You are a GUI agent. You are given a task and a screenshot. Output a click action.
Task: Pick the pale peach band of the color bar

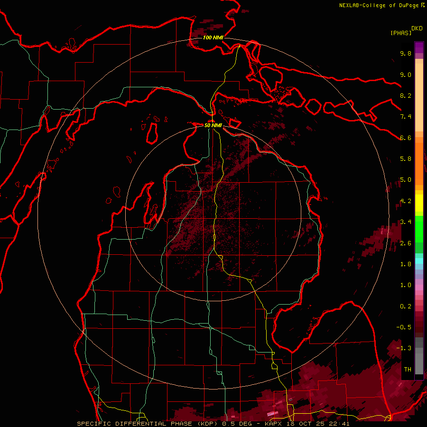click(x=419, y=98)
